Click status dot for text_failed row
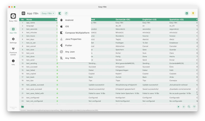 point(57,70)
